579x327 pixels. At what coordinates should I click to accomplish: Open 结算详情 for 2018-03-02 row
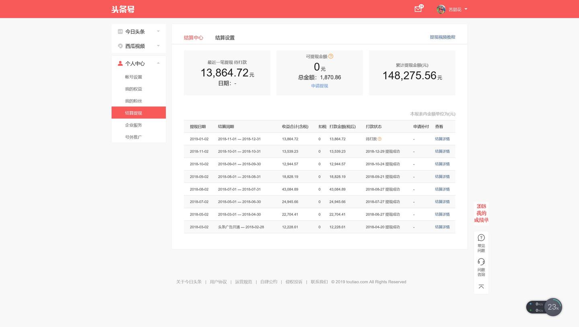442,227
